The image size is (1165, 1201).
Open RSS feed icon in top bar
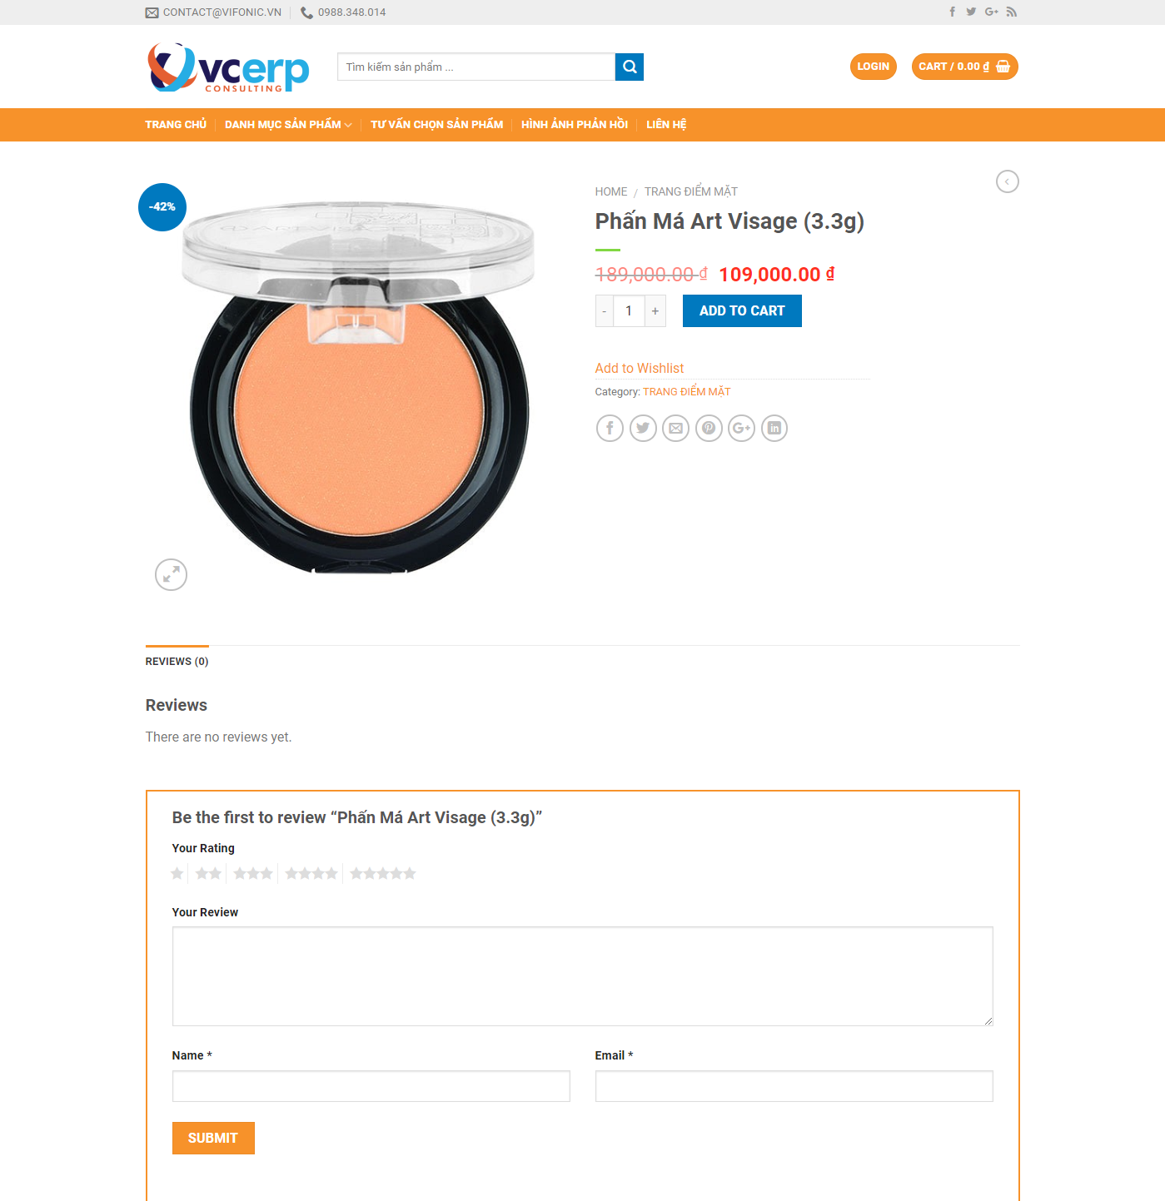pos(1012,12)
